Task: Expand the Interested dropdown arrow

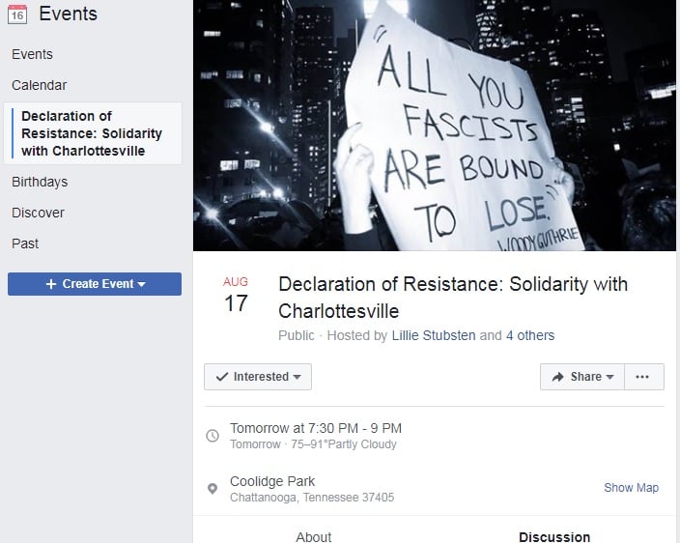Action: point(297,377)
